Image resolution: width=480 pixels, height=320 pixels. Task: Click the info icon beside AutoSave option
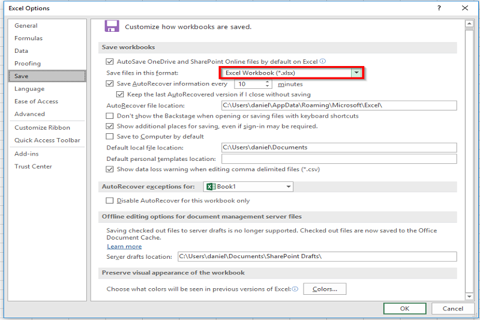pos(323,61)
